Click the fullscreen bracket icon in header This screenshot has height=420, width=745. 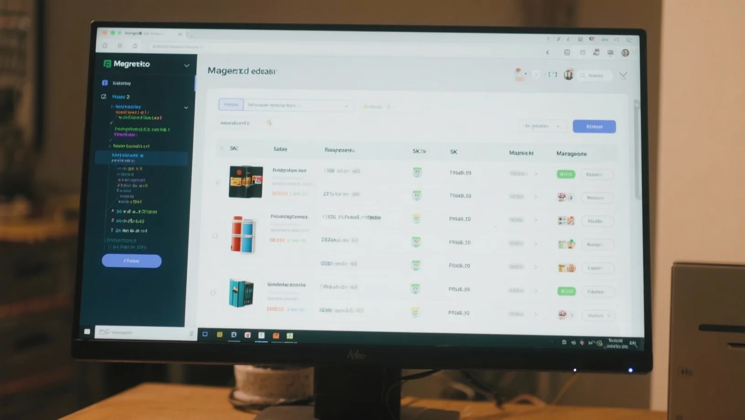[553, 74]
